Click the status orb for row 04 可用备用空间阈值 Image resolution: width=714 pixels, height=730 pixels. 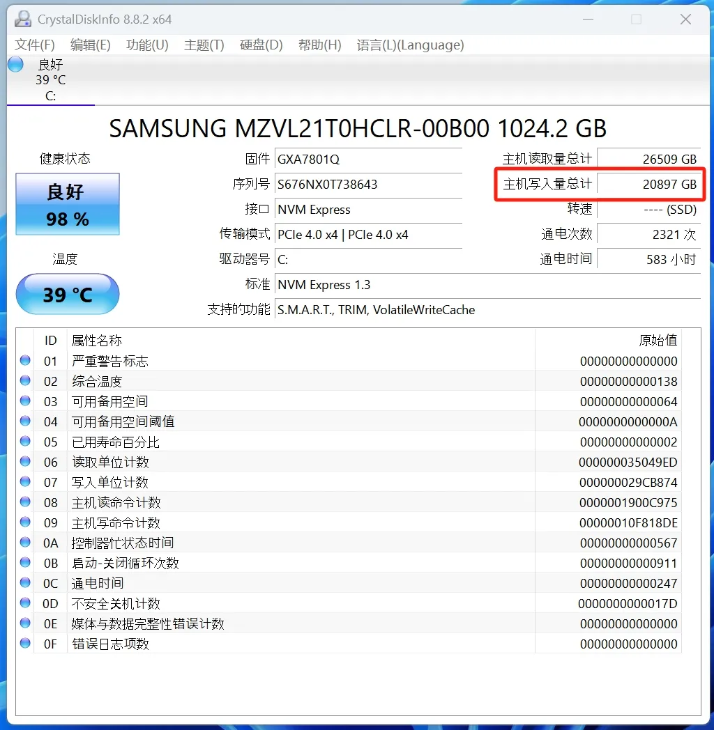tap(25, 421)
